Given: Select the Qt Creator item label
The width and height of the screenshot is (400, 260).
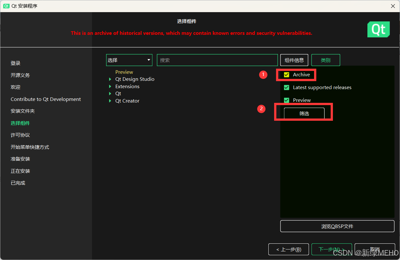Looking at the screenshot, I should pyautogui.click(x=127, y=101).
